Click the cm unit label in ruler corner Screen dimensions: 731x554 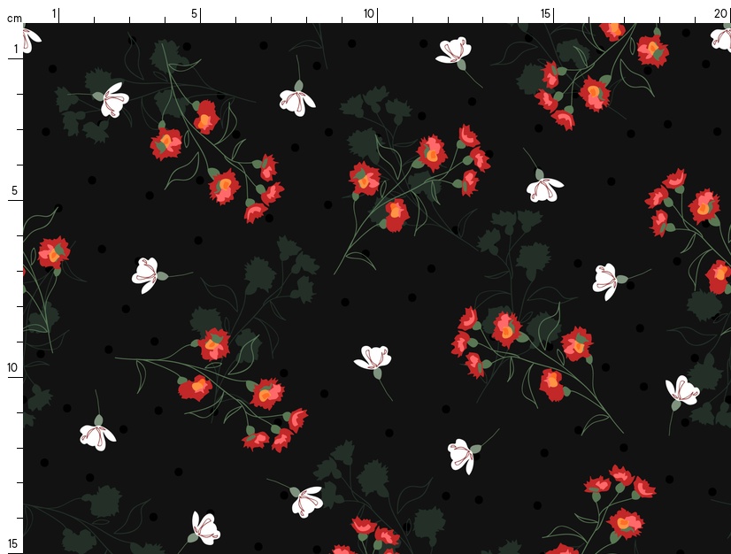click(x=13, y=18)
